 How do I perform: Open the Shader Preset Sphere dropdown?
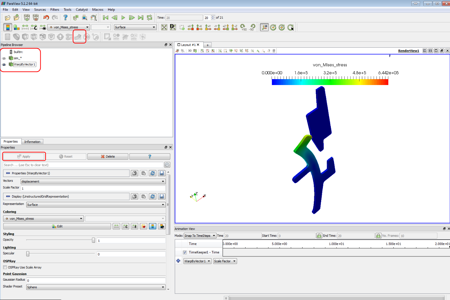point(96,287)
